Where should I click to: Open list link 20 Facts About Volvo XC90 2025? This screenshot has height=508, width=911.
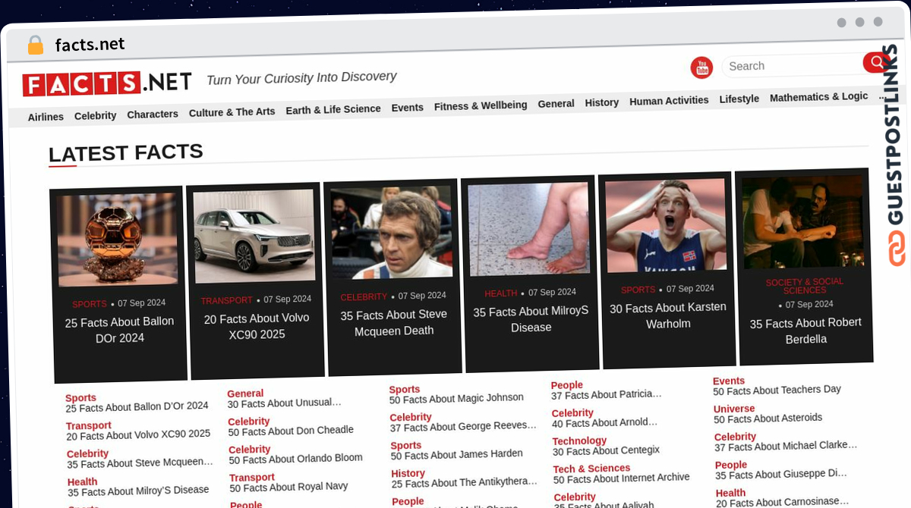(138, 435)
